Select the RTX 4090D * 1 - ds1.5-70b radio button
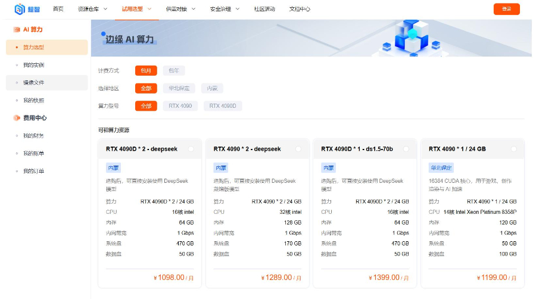The height and width of the screenshot is (299, 536). click(x=406, y=149)
